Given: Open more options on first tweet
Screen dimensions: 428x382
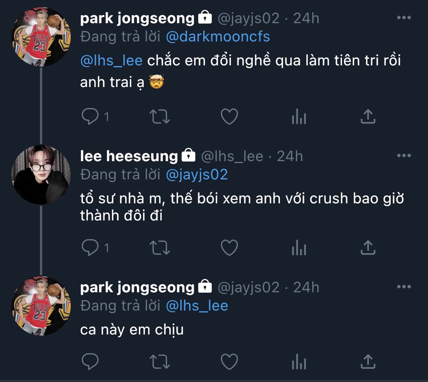Looking at the screenshot, I should tap(404, 18).
